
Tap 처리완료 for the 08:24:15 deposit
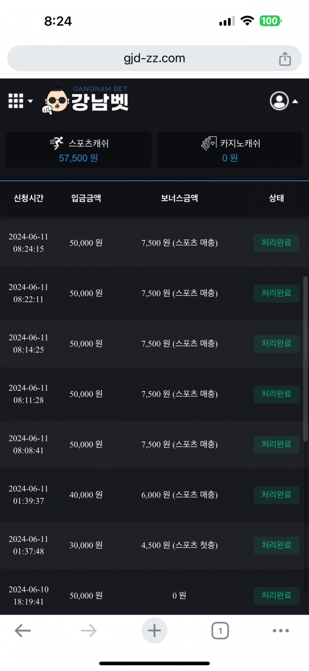(277, 243)
